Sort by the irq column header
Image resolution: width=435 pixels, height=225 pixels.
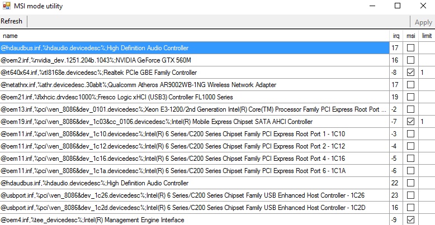coord(395,36)
